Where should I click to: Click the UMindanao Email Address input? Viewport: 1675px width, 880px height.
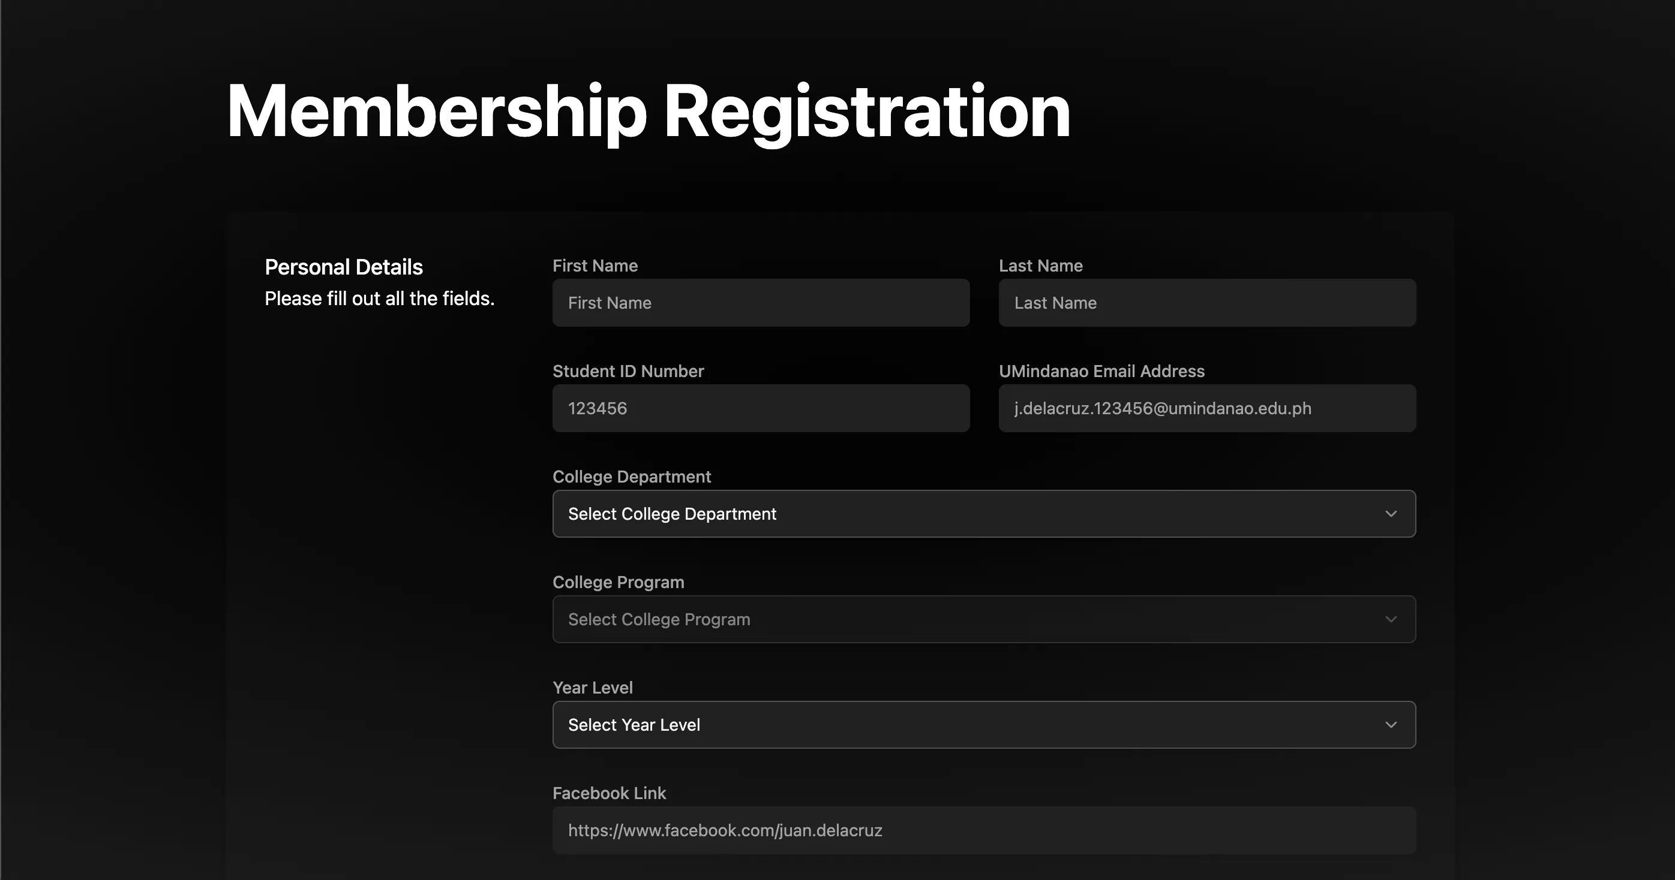tap(1207, 408)
